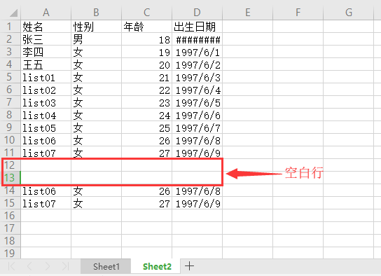Select row 16 header
381x276 pixels.
point(10,216)
